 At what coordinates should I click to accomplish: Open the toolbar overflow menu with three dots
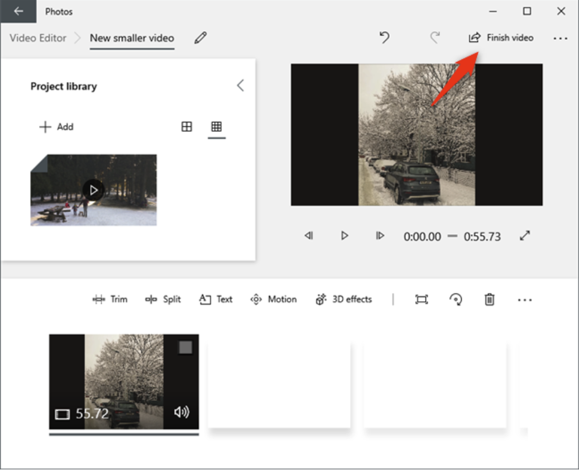coord(524,299)
